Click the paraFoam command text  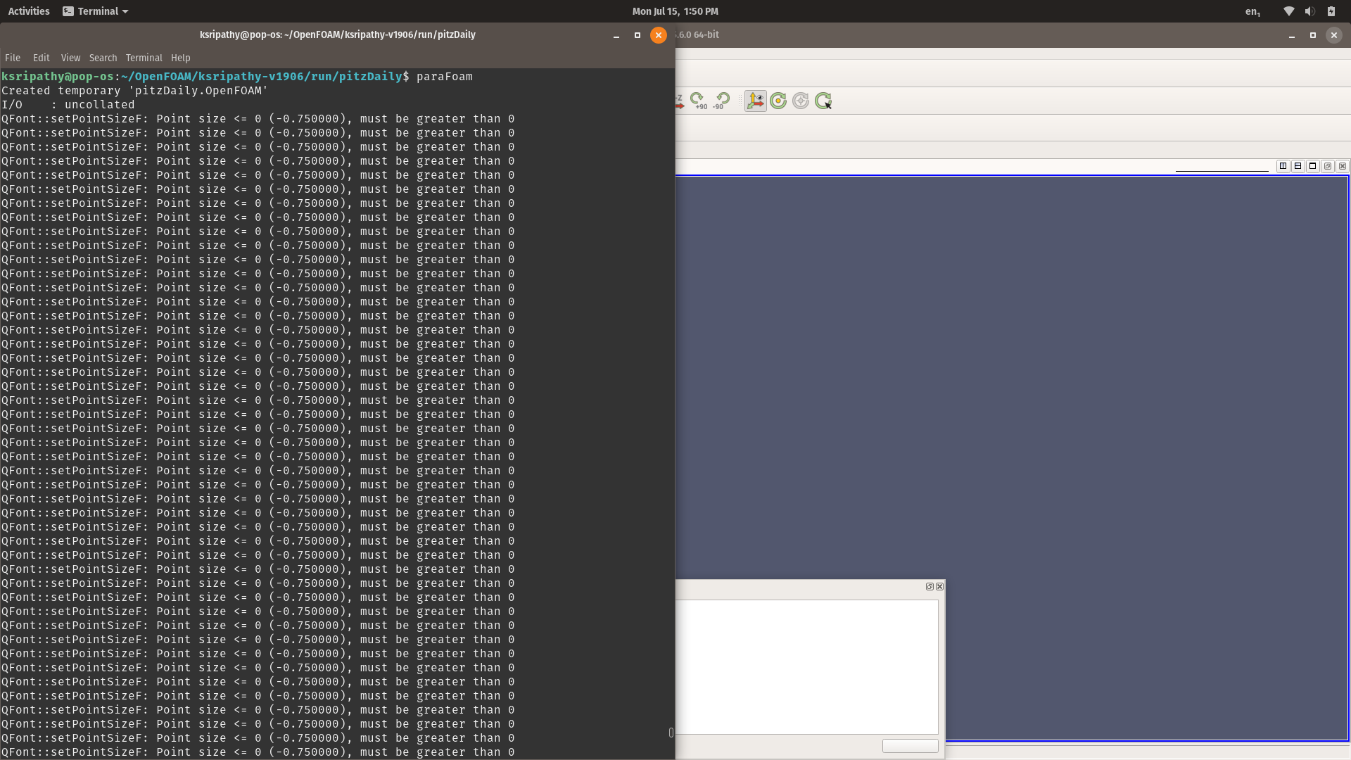click(x=445, y=76)
